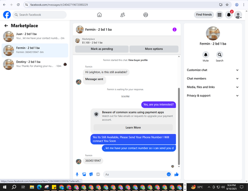
Task: Open Task View on the taskbar
Action: (x=23, y=187)
